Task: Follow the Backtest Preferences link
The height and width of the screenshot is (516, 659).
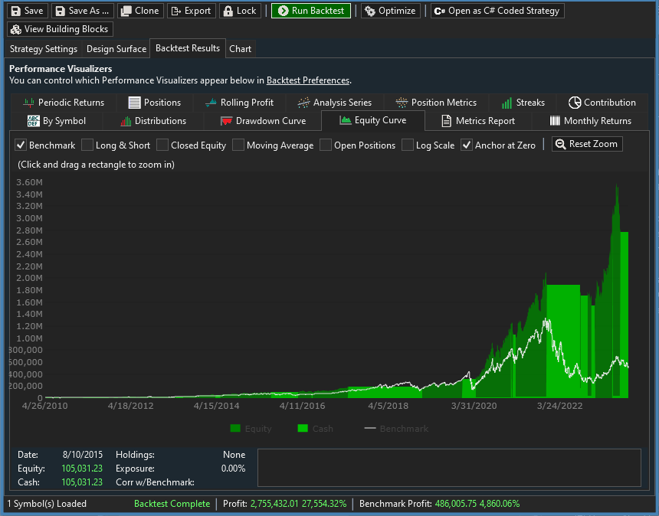Action: 307,80
